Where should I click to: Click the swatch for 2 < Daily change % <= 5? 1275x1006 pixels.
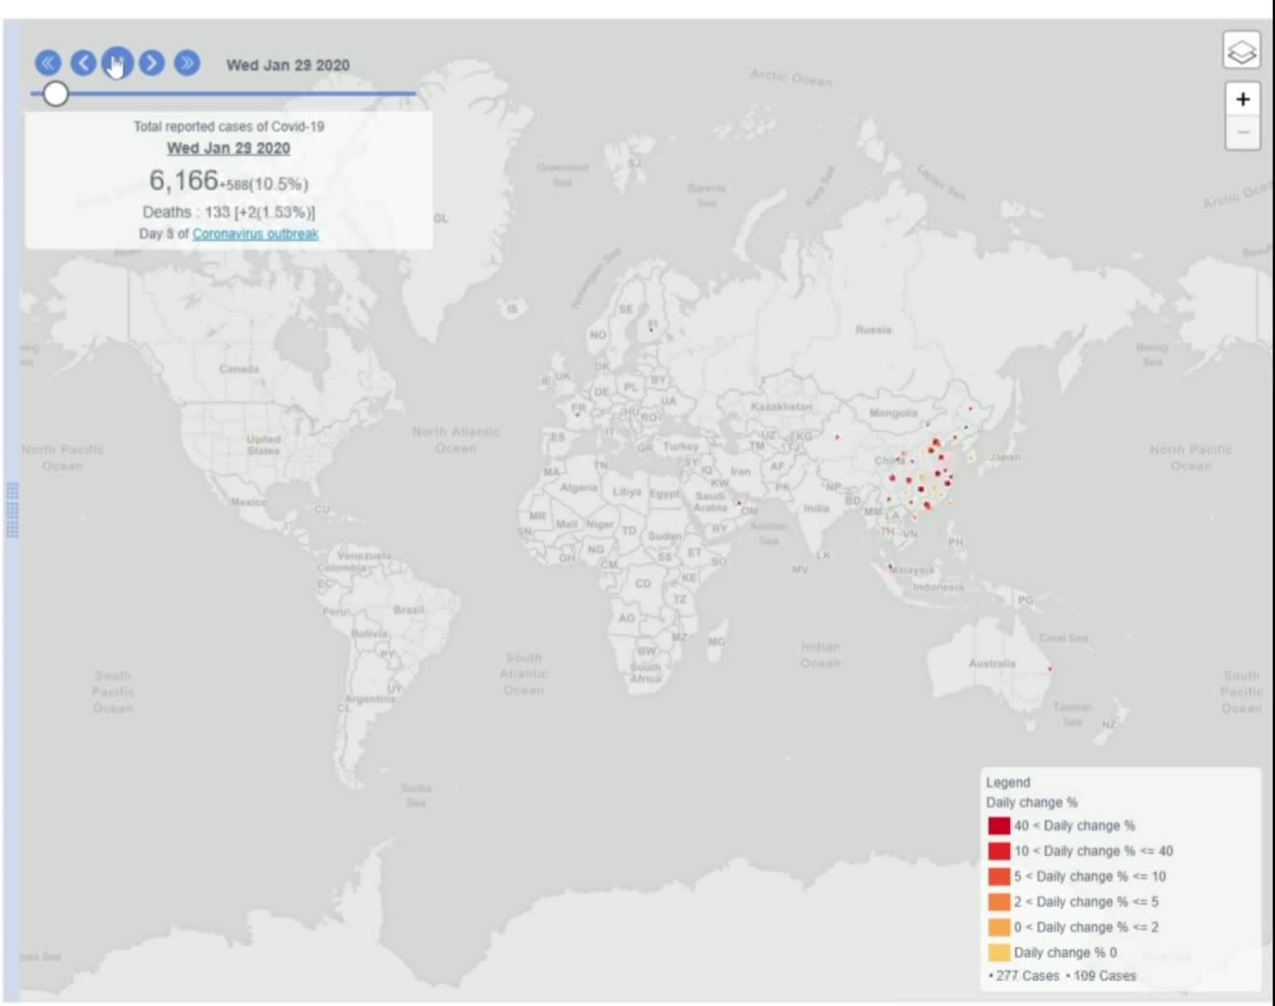coord(999,902)
